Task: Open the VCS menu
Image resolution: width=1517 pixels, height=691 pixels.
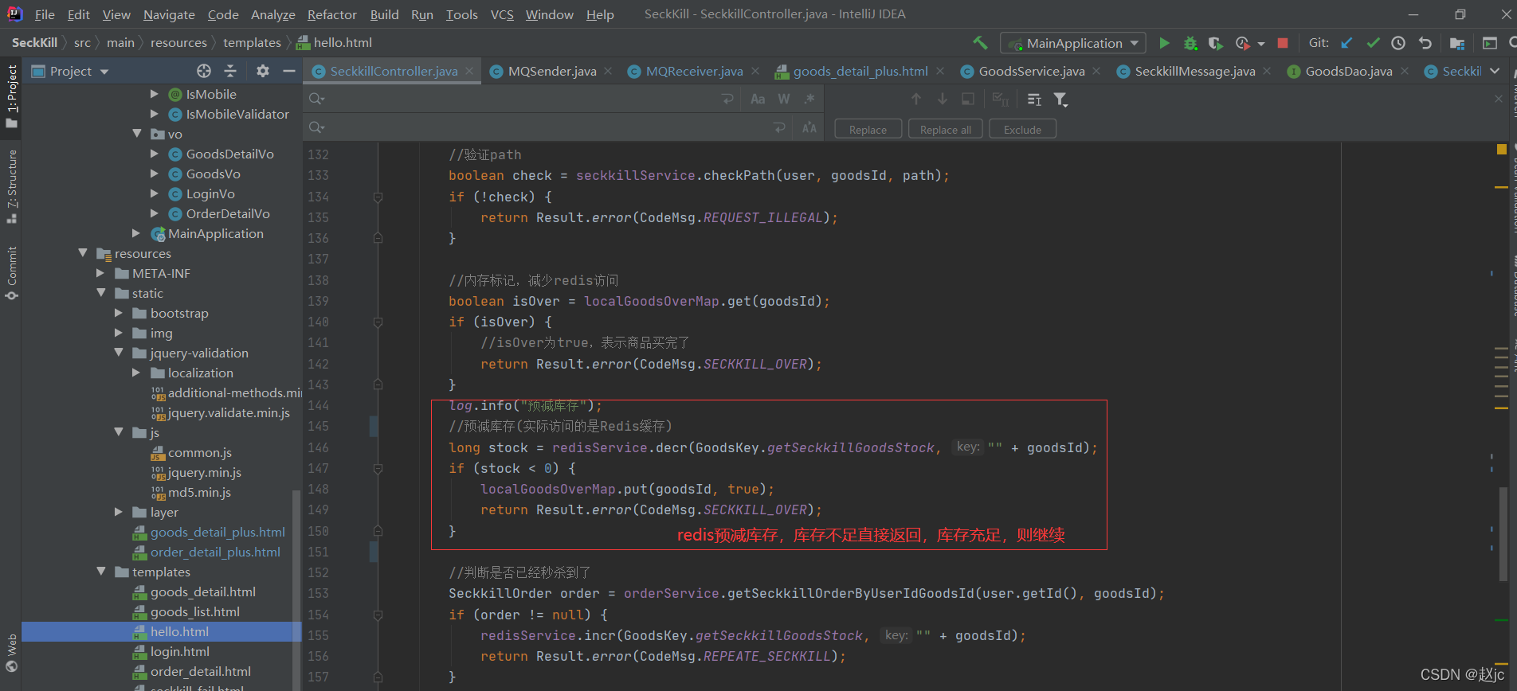Action: pyautogui.click(x=502, y=14)
